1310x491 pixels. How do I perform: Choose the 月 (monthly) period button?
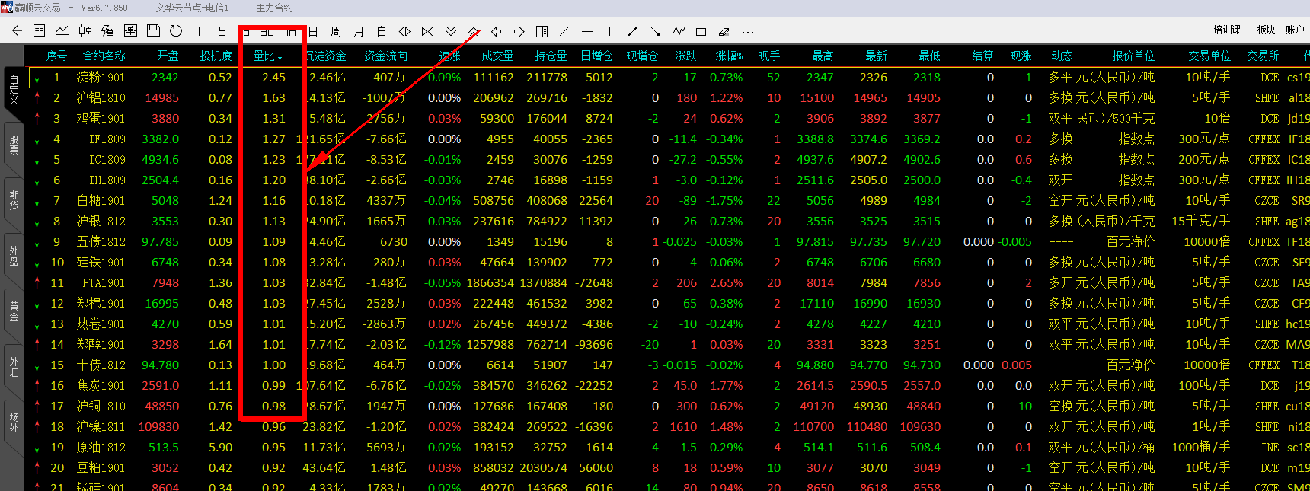click(359, 32)
